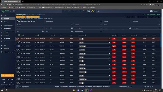Click the sun color scheme icon
Screen dimensions: 163x92
(4, 83)
